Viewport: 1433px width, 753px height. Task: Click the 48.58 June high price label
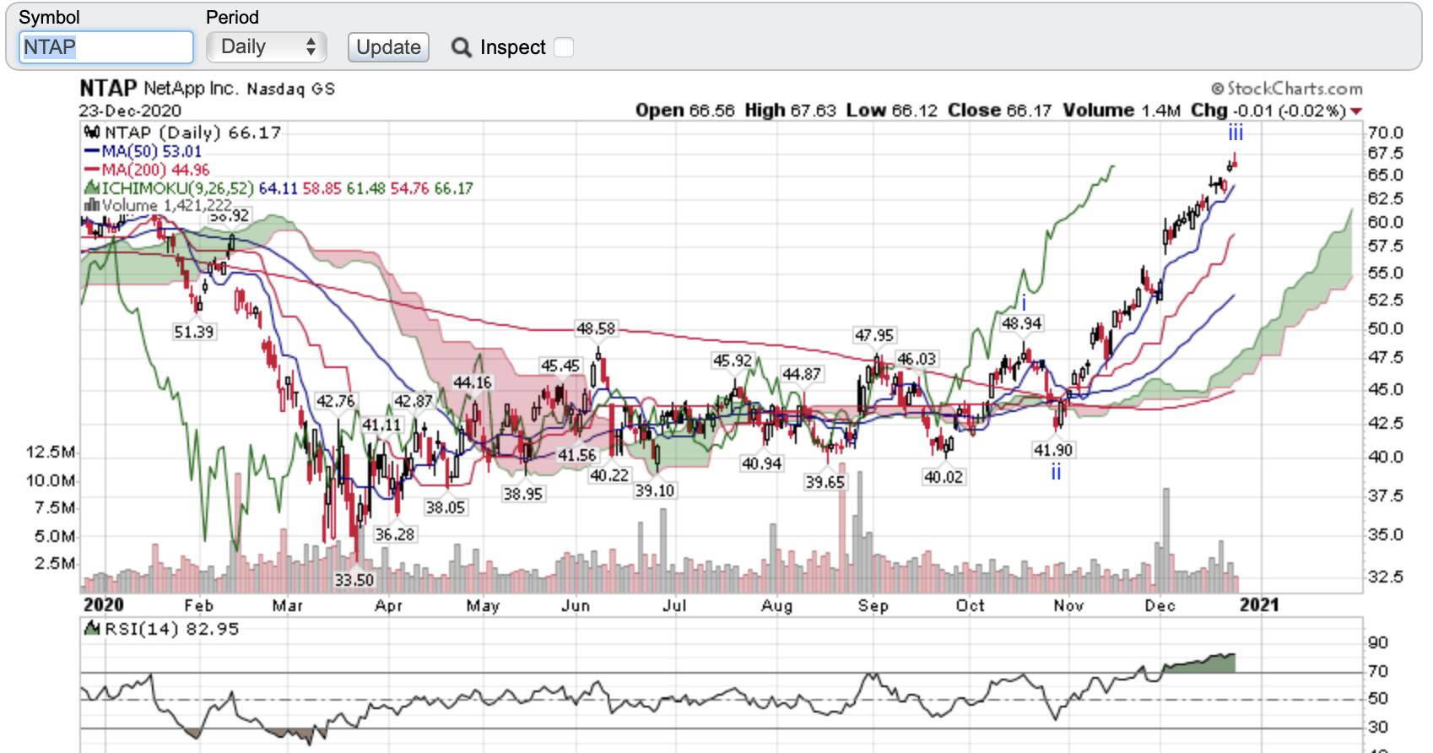(596, 328)
